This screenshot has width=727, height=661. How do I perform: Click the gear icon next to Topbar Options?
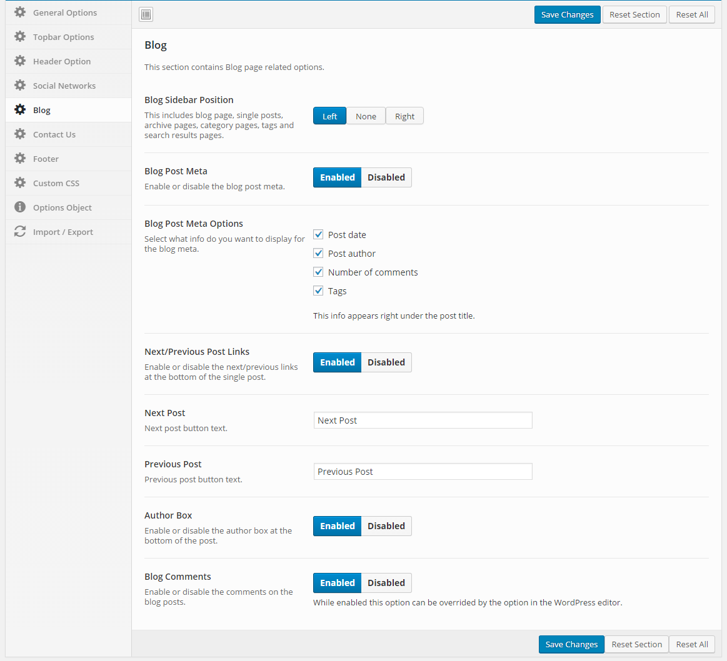20,37
